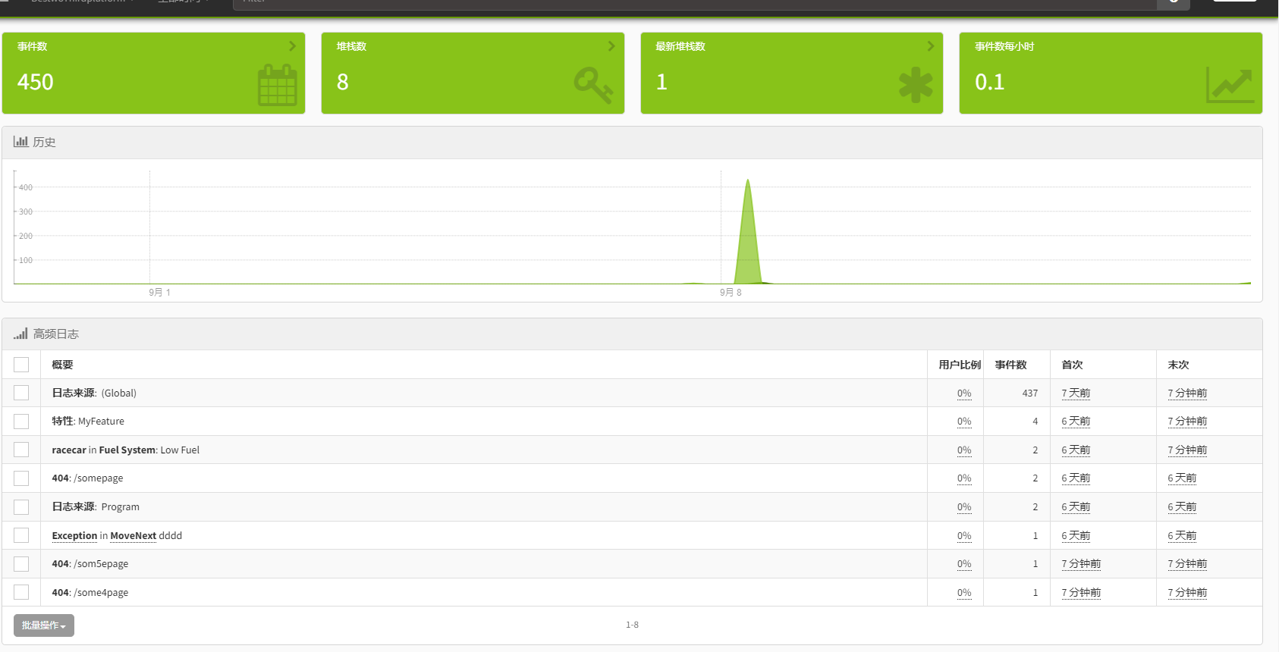Select the checkbox for racecar Low Fuel row
Screen dimensions: 1279x652
click(21, 450)
